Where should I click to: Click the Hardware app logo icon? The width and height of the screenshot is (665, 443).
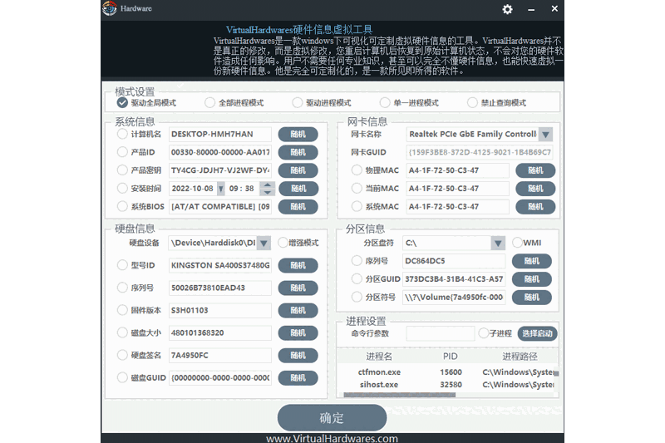coord(110,9)
